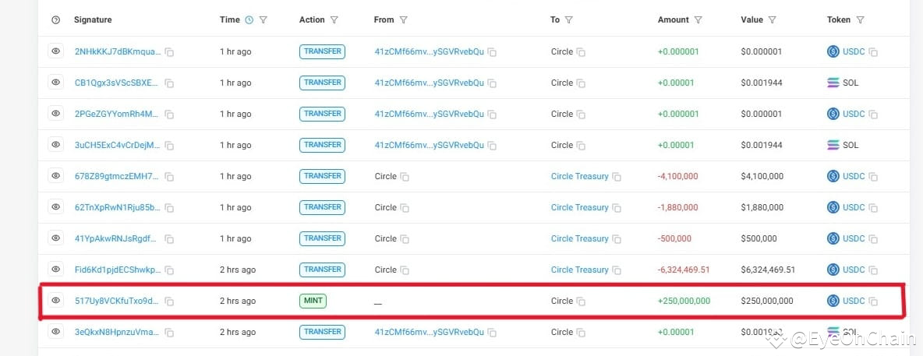Open Amount column filter
Image resolution: width=923 pixels, height=356 pixels.
(698, 20)
